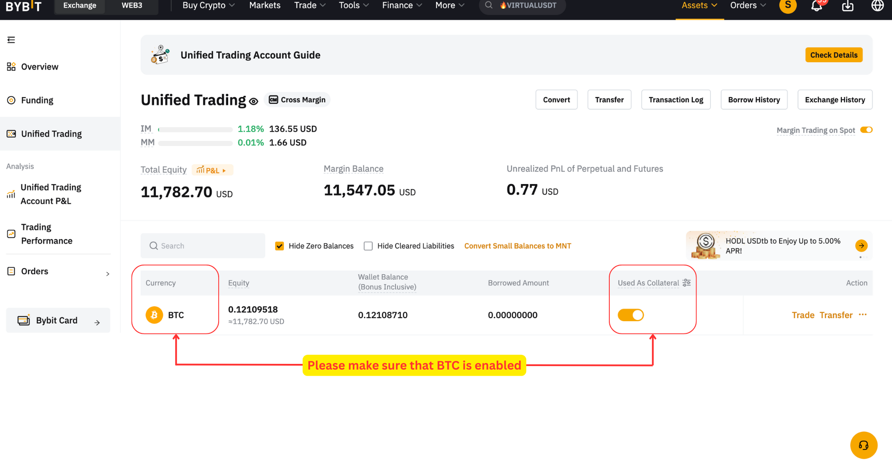Screen dimensions: 892x464
Task: Open the search magnifier in top bar
Action: [489, 5]
